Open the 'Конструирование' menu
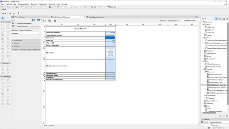The height and width of the screenshot is (129, 229). click(x=23, y=4)
